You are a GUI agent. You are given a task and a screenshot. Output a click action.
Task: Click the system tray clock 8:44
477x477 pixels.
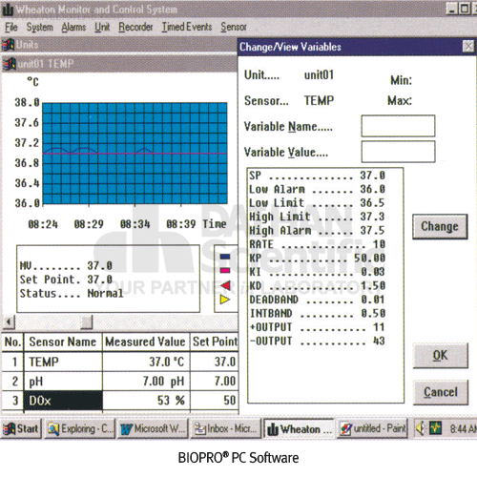[x=463, y=429]
